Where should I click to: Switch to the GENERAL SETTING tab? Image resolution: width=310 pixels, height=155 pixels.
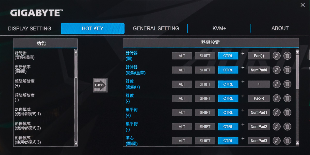pos(156,28)
